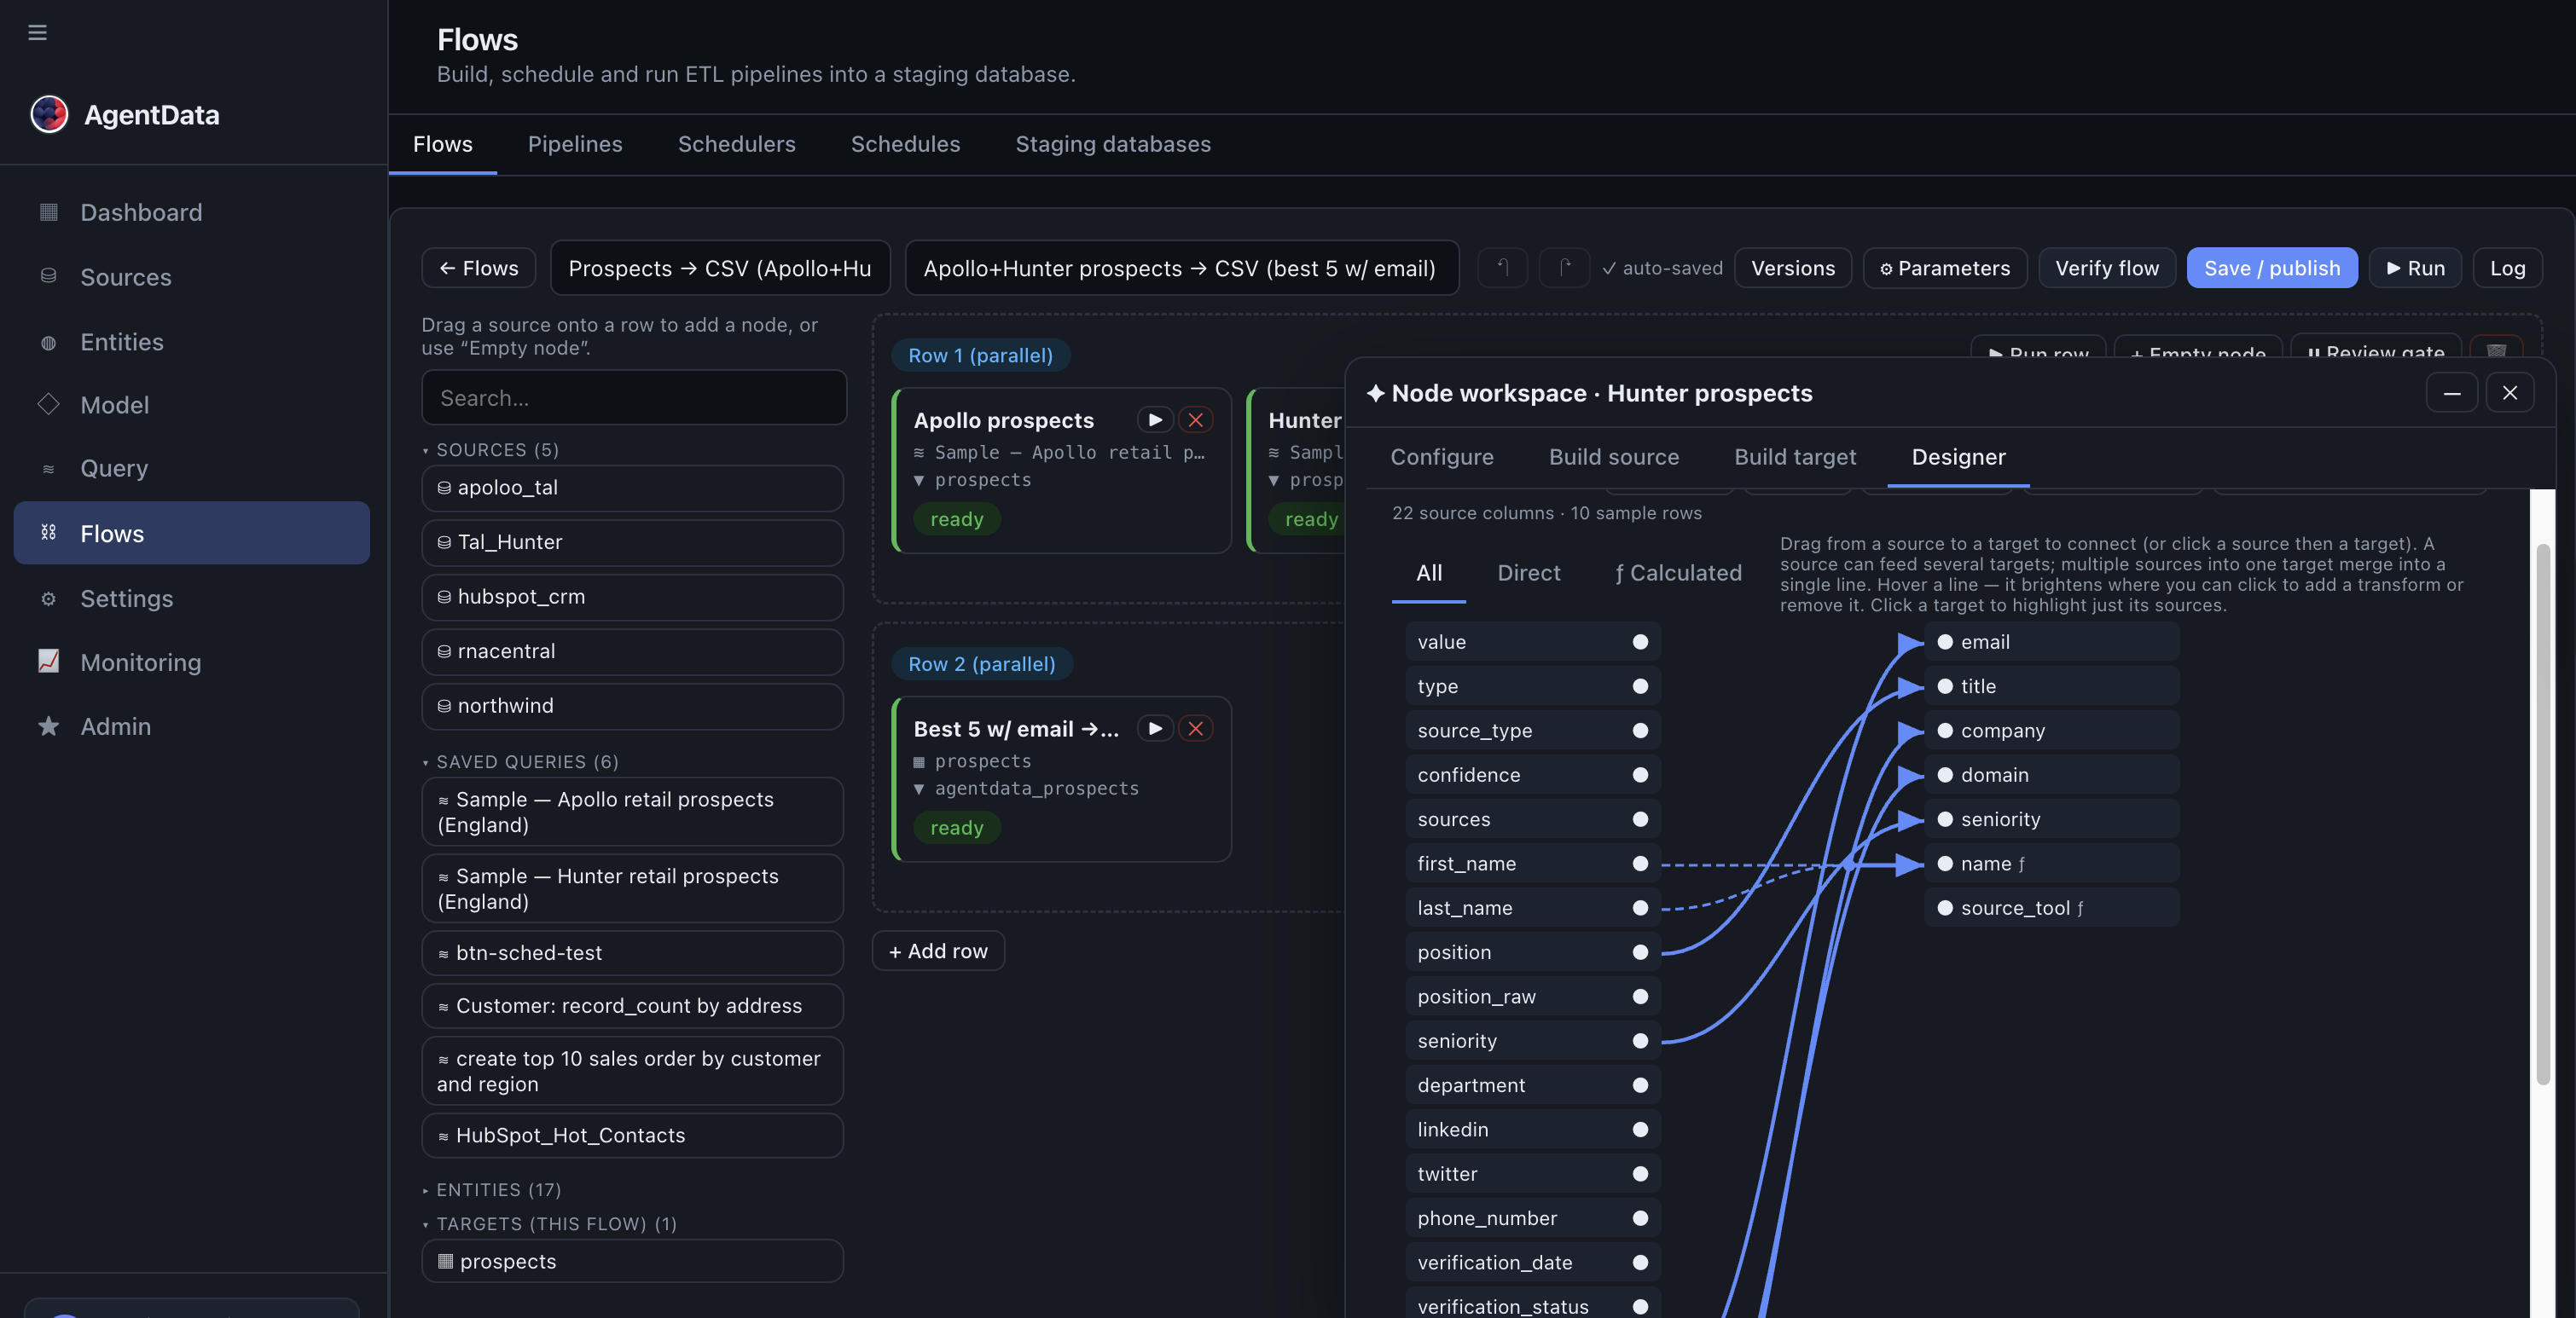Open the Build source tab
Image resolution: width=2576 pixels, height=1318 pixels.
coord(1614,457)
